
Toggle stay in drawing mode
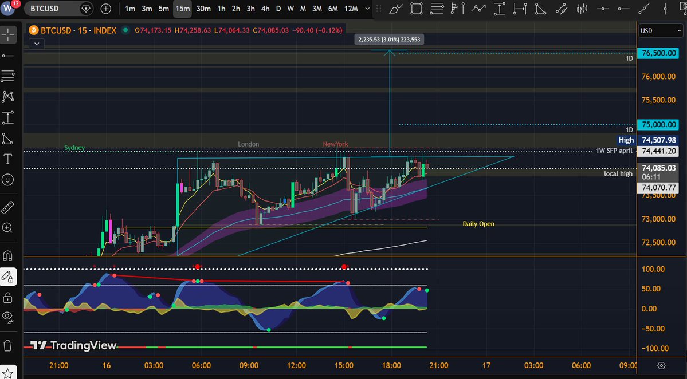tap(8, 277)
